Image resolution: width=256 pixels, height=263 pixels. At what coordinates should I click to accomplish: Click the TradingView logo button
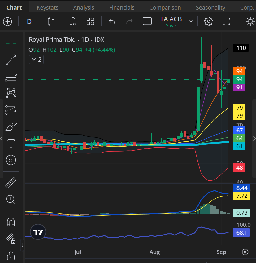click(x=38, y=232)
